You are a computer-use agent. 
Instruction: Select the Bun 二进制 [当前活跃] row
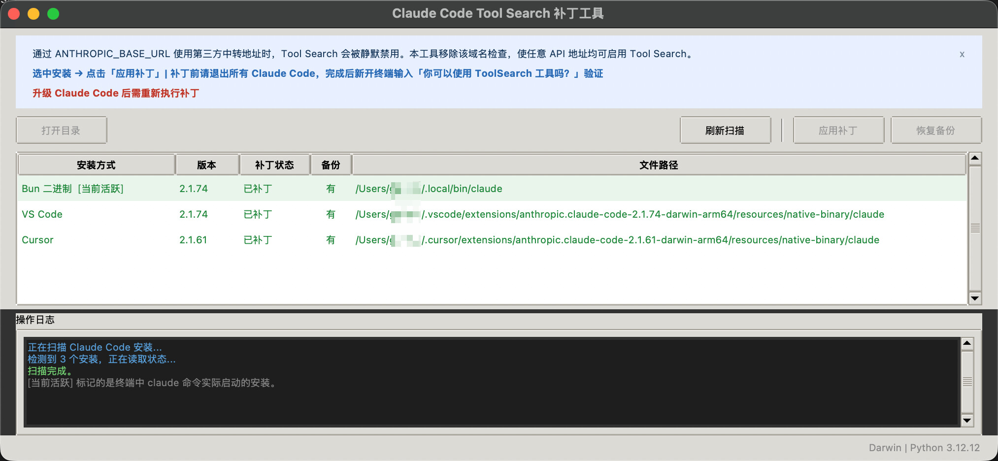pyautogui.click(x=492, y=189)
